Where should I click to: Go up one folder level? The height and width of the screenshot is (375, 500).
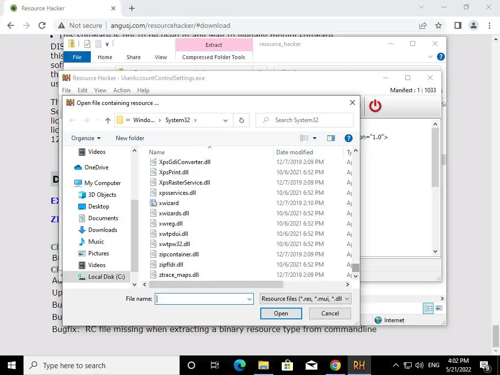(x=108, y=120)
